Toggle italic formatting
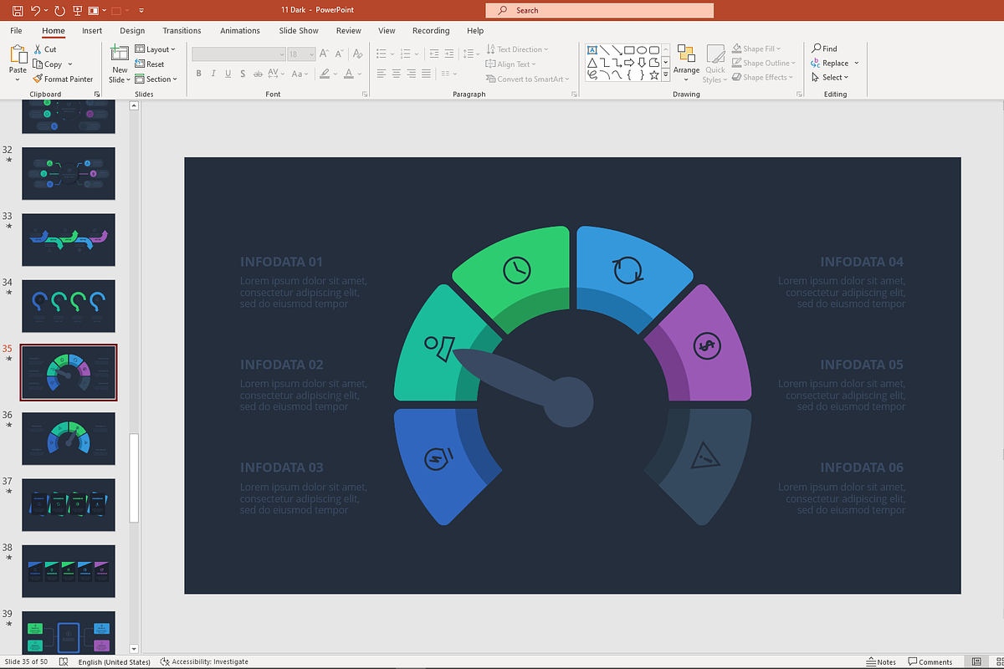This screenshot has height=669, width=1004. click(x=214, y=74)
